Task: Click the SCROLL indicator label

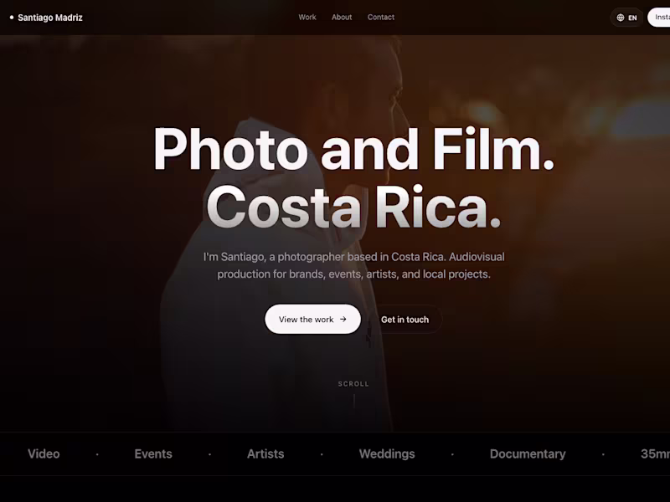Action: coord(353,384)
